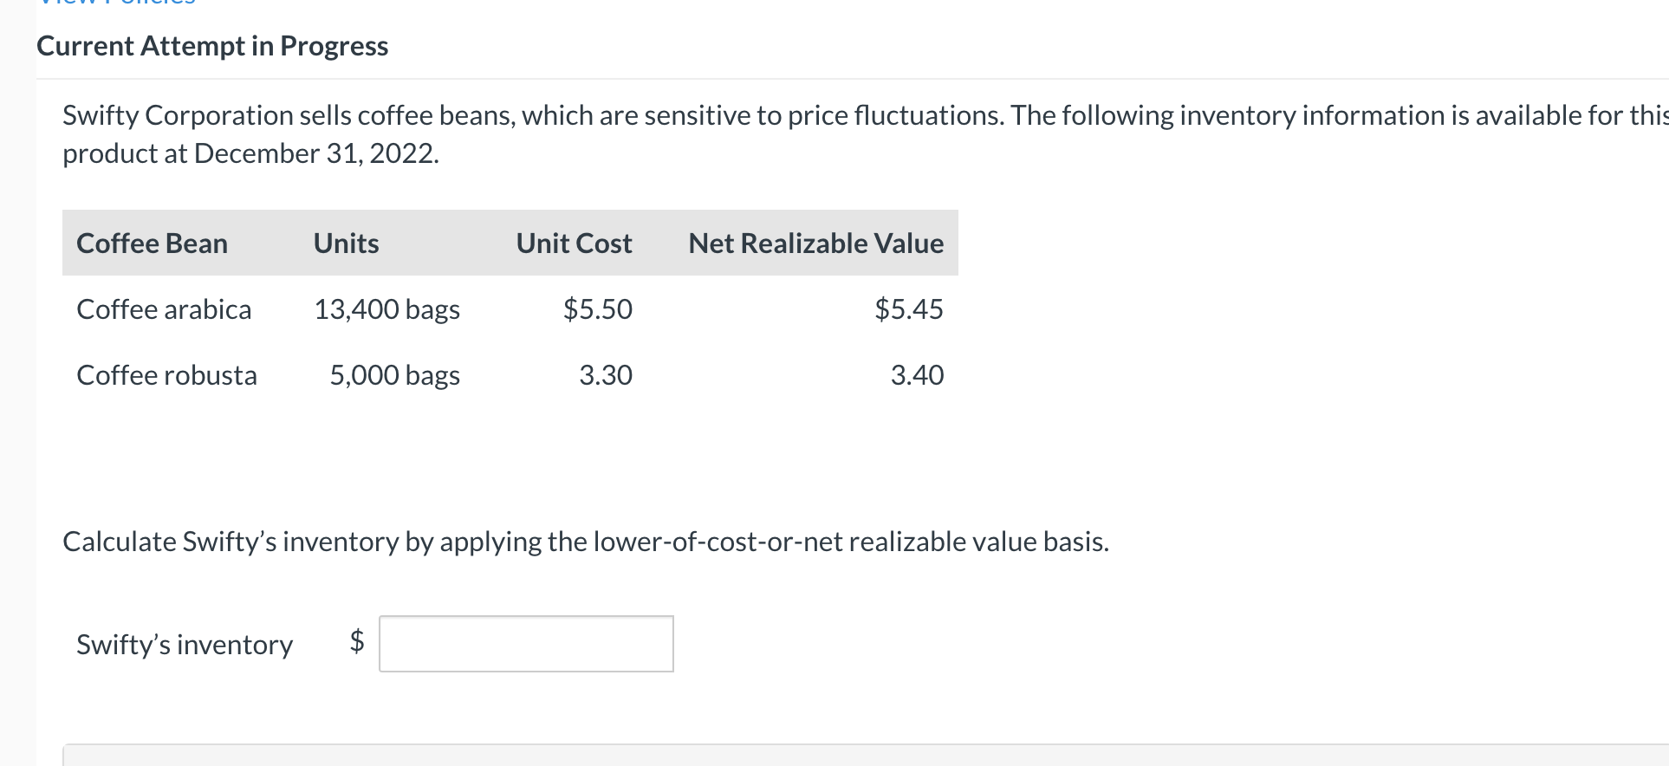Click the $5.45 net realizable value

[908, 309]
